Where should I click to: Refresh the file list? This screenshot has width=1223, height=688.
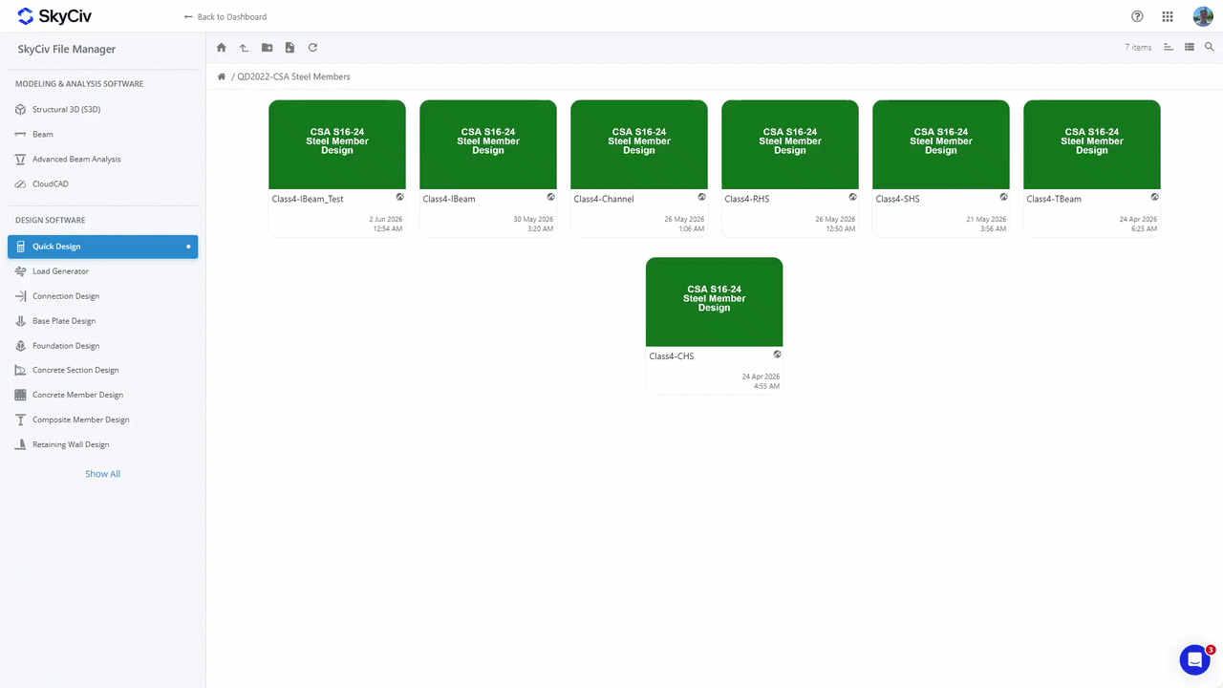click(x=312, y=48)
